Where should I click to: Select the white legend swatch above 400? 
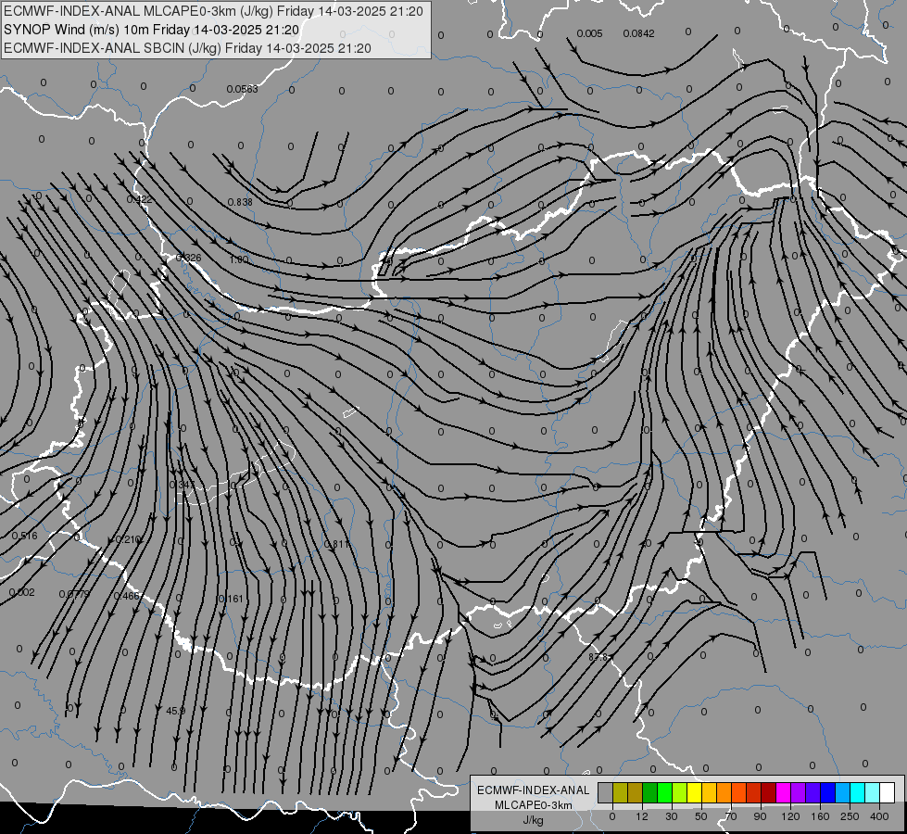tap(888, 792)
